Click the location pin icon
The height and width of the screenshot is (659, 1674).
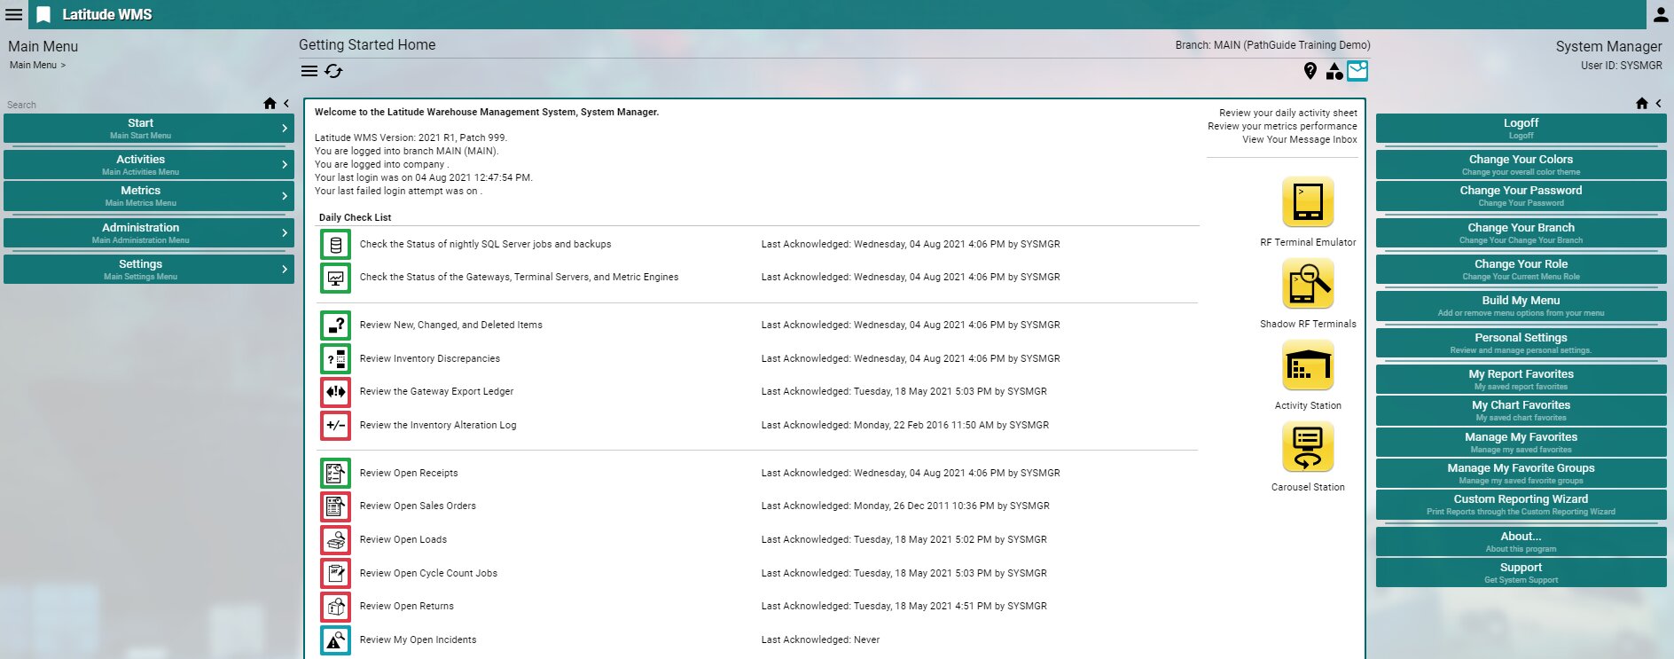(1310, 71)
